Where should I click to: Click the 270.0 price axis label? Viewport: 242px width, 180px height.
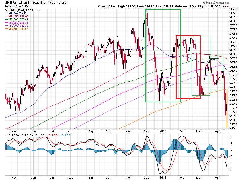pos(233,38)
